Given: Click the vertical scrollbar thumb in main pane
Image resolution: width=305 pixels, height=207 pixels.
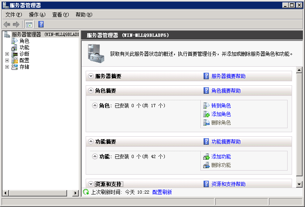Looking at the screenshot, I should pos(299,124).
